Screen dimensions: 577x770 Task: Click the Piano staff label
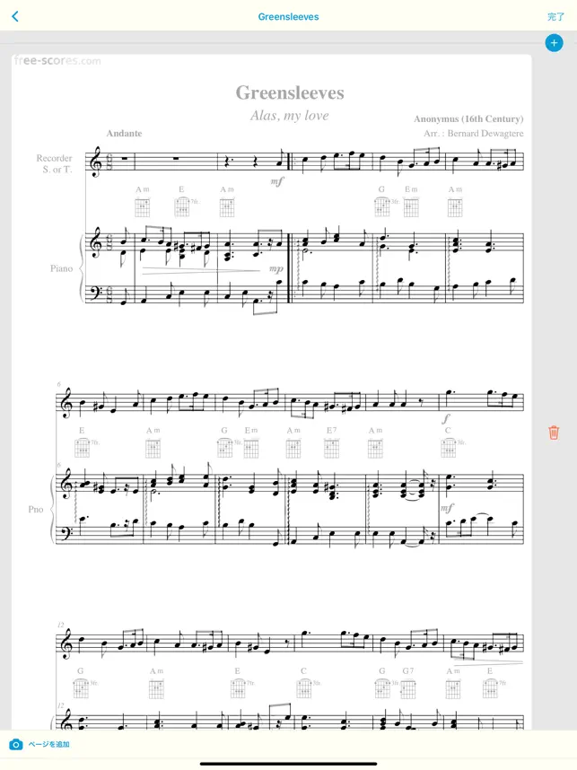pyautogui.click(x=61, y=268)
